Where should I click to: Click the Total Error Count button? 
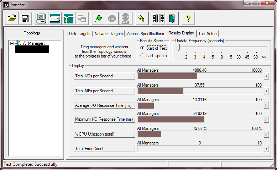click(104, 149)
